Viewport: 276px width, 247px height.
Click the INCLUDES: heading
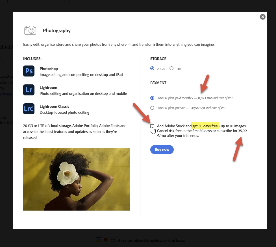coord(32,59)
